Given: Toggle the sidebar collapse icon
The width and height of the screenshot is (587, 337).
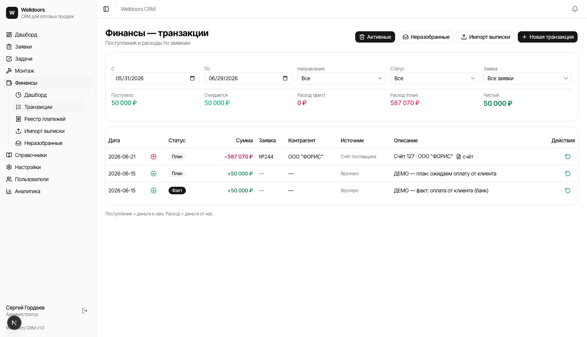Looking at the screenshot, I should pyautogui.click(x=106, y=9).
